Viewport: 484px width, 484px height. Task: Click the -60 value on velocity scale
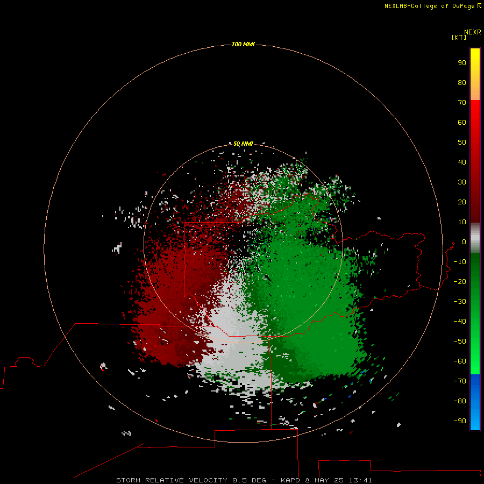pyautogui.click(x=460, y=361)
